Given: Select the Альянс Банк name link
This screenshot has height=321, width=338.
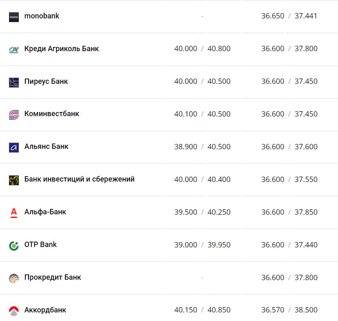Looking at the screenshot, I should click(47, 146).
